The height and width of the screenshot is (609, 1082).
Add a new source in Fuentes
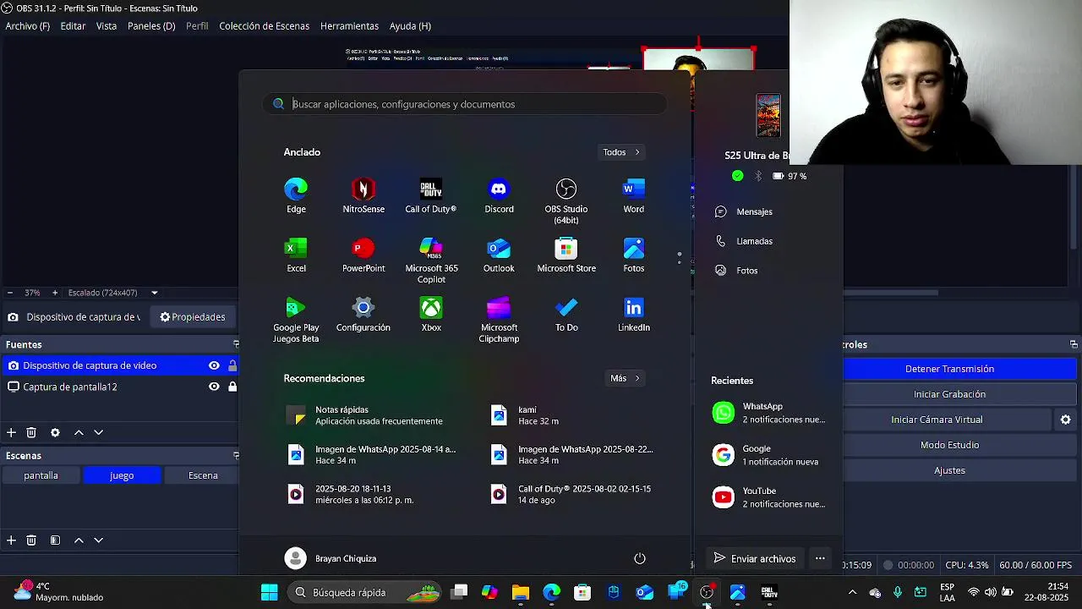[11, 432]
